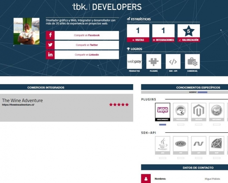Open thewineadventure.cl website link
This screenshot has width=228, height=183.
point(18,105)
